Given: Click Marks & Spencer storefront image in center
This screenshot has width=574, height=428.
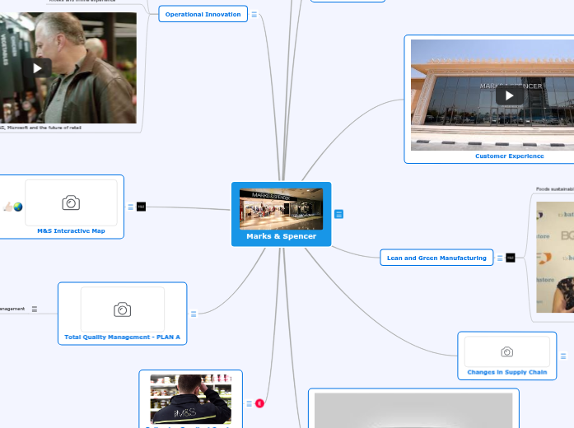Looking at the screenshot, I should pyautogui.click(x=281, y=209).
